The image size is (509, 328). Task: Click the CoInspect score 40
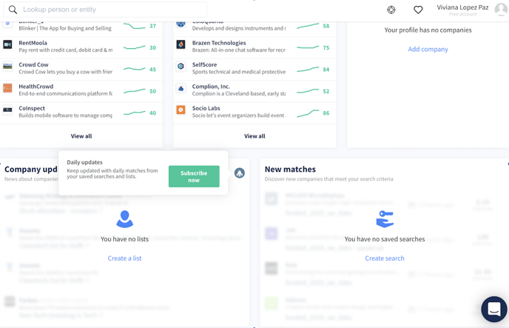[152, 113]
